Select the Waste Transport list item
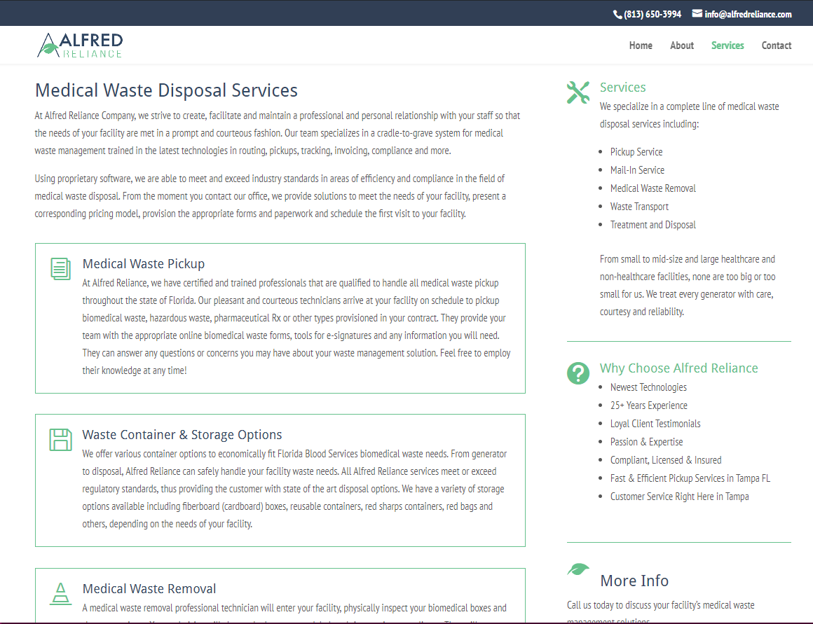The width and height of the screenshot is (813, 624). (x=639, y=207)
